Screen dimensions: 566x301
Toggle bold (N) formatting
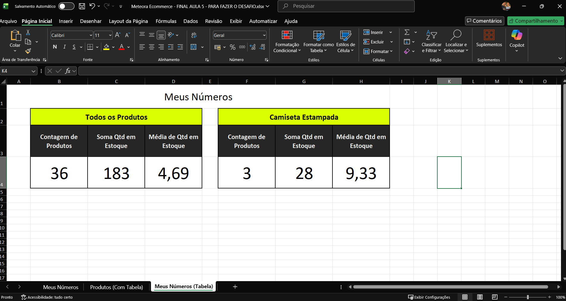55,47
